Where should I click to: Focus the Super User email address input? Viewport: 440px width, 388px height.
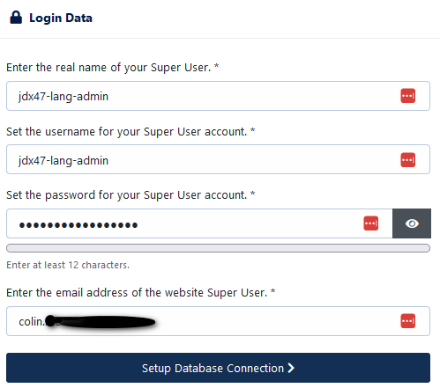pyautogui.click(x=218, y=321)
